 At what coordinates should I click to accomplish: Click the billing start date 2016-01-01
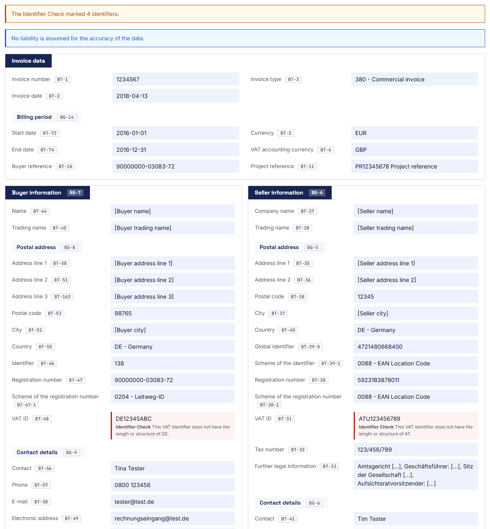(x=175, y=133)
